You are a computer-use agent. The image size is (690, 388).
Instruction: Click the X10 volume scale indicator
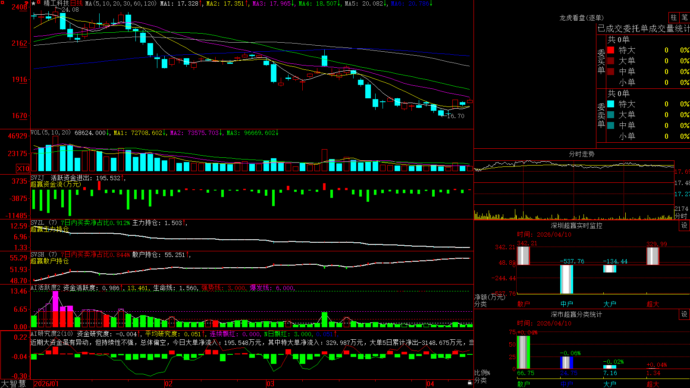point(23,169)
